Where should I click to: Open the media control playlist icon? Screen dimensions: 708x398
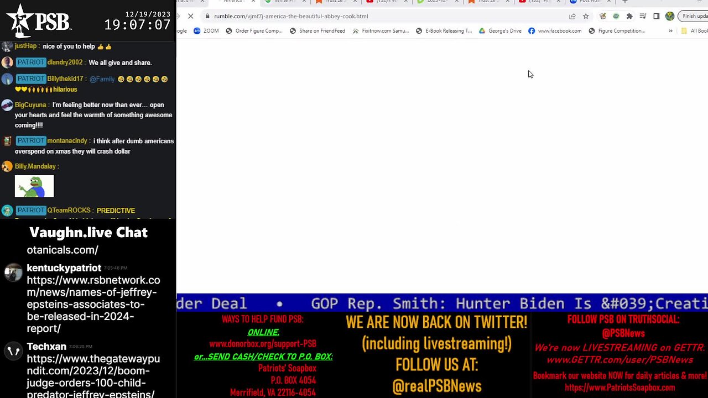point(643,16)
